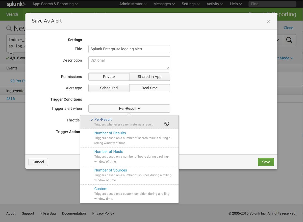Switch alert type to Real-time
Viewport: 303px width, 222px height.
pyautogui.click(x=149, y=88)
